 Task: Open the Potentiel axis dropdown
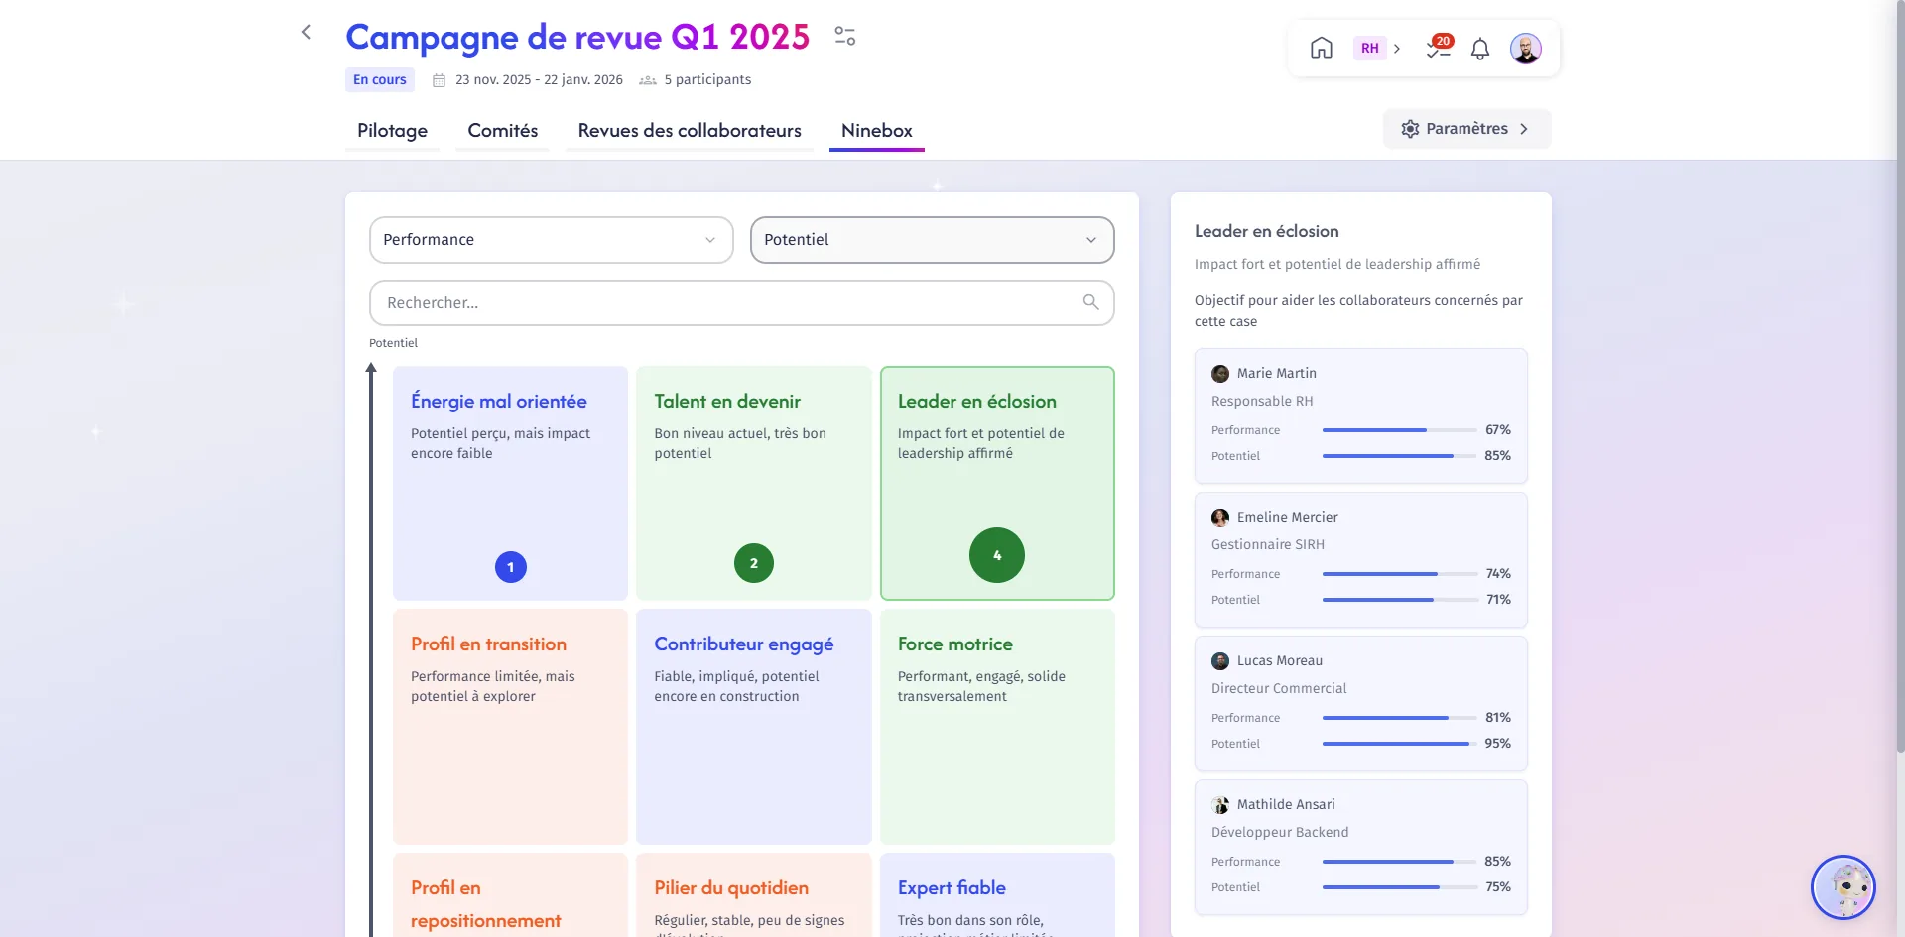933,240
